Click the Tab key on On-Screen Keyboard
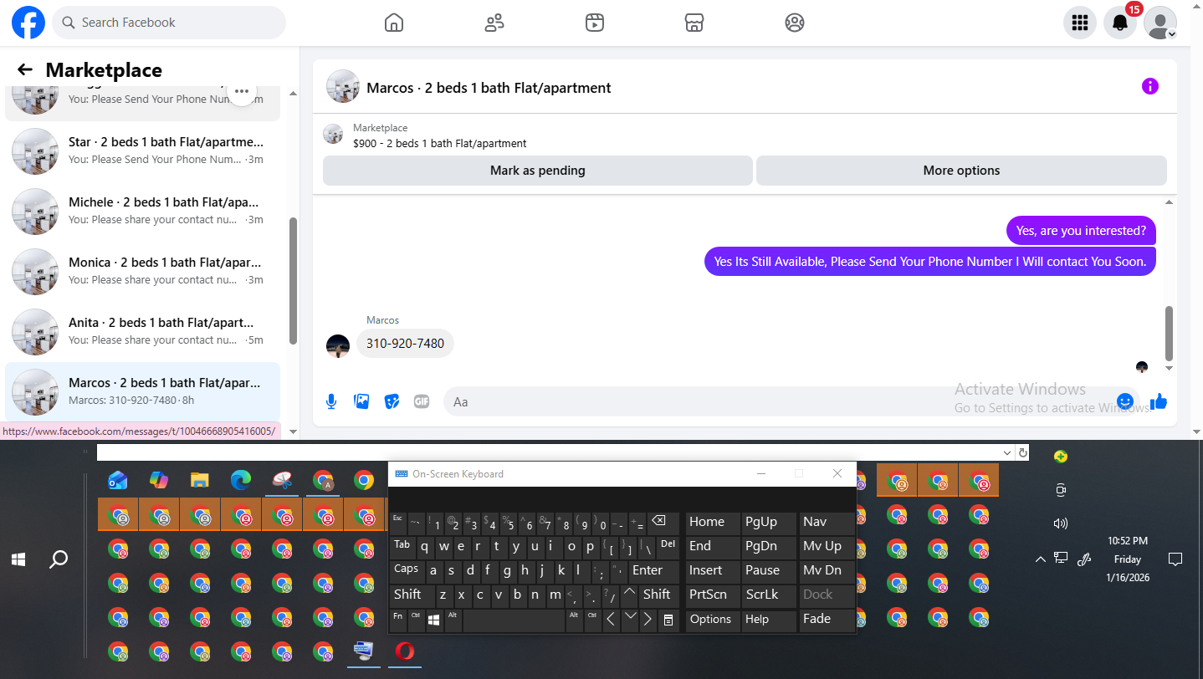The height and width of the screenshot is (679, 1203). pos(402,546)
